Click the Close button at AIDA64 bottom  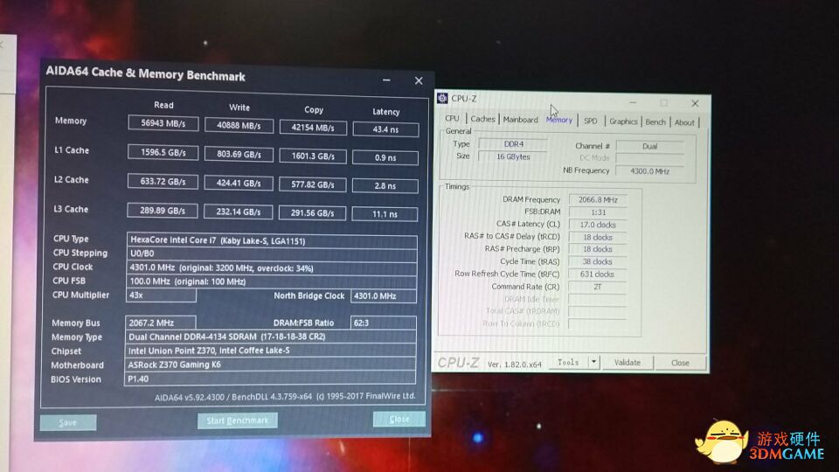point(399,419)
